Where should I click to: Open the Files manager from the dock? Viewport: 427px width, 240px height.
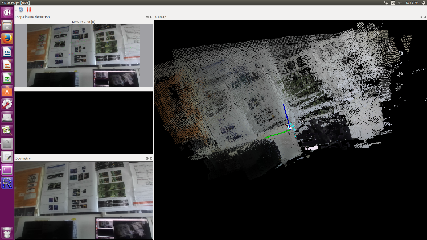(7, 26)
